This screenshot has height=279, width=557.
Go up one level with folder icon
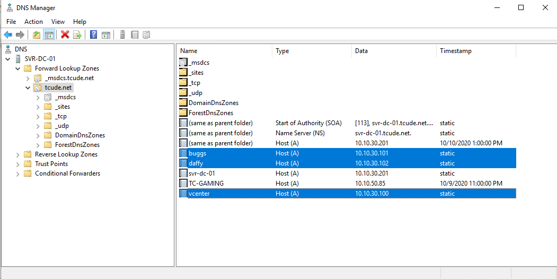tap(36, 34)
